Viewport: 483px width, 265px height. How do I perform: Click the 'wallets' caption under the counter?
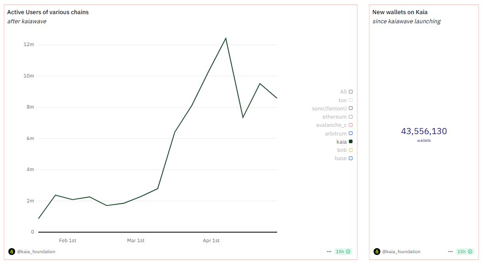tap(424, 140)
